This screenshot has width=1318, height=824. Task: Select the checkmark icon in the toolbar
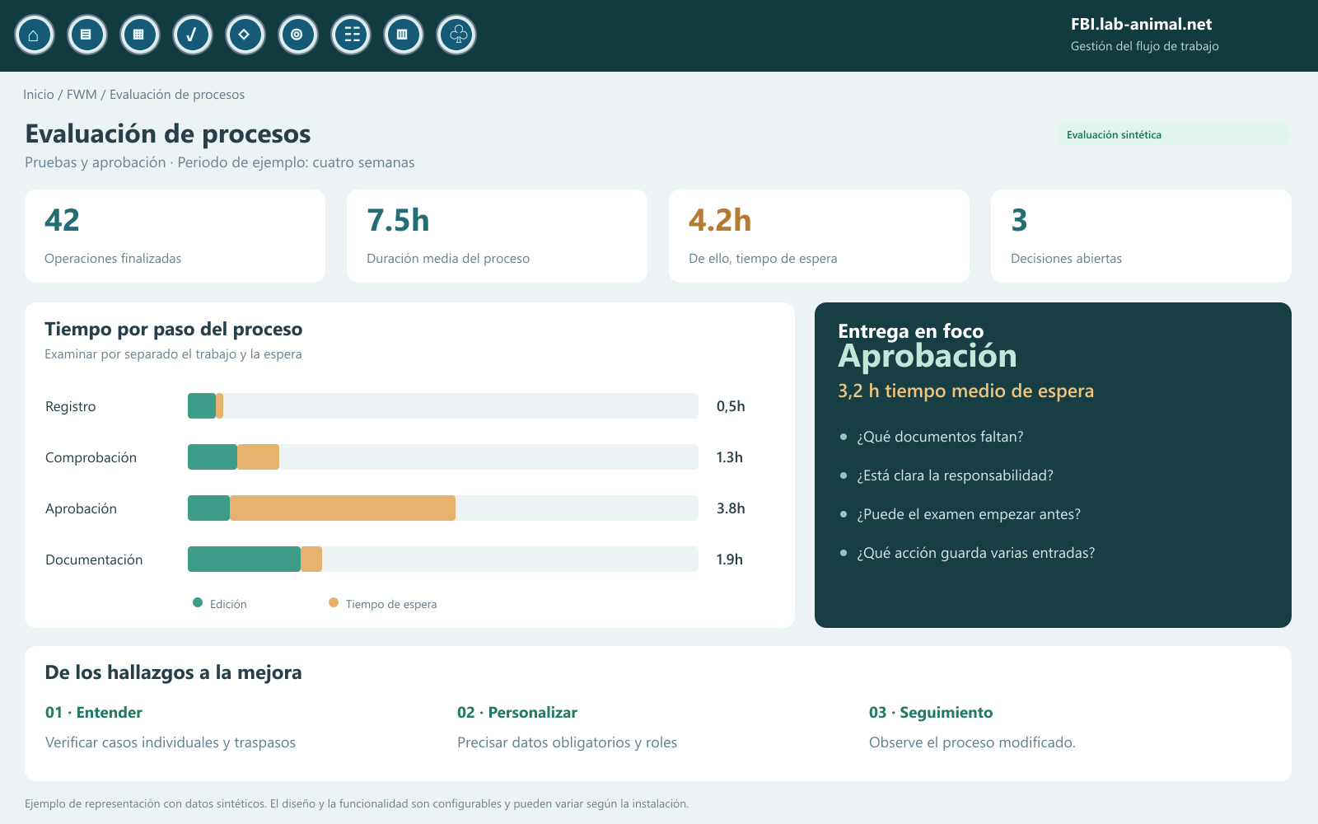tap(192, 35)
